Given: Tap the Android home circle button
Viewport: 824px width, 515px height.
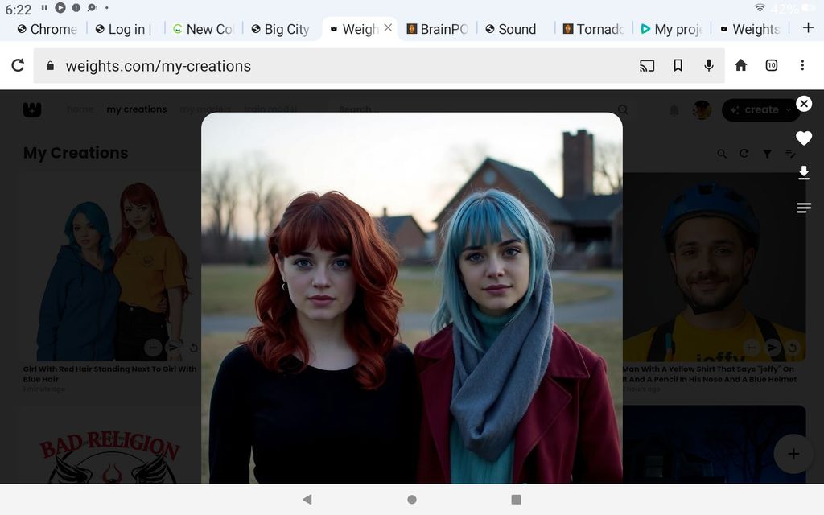Looking at the screenshot, I should point(412,499).
